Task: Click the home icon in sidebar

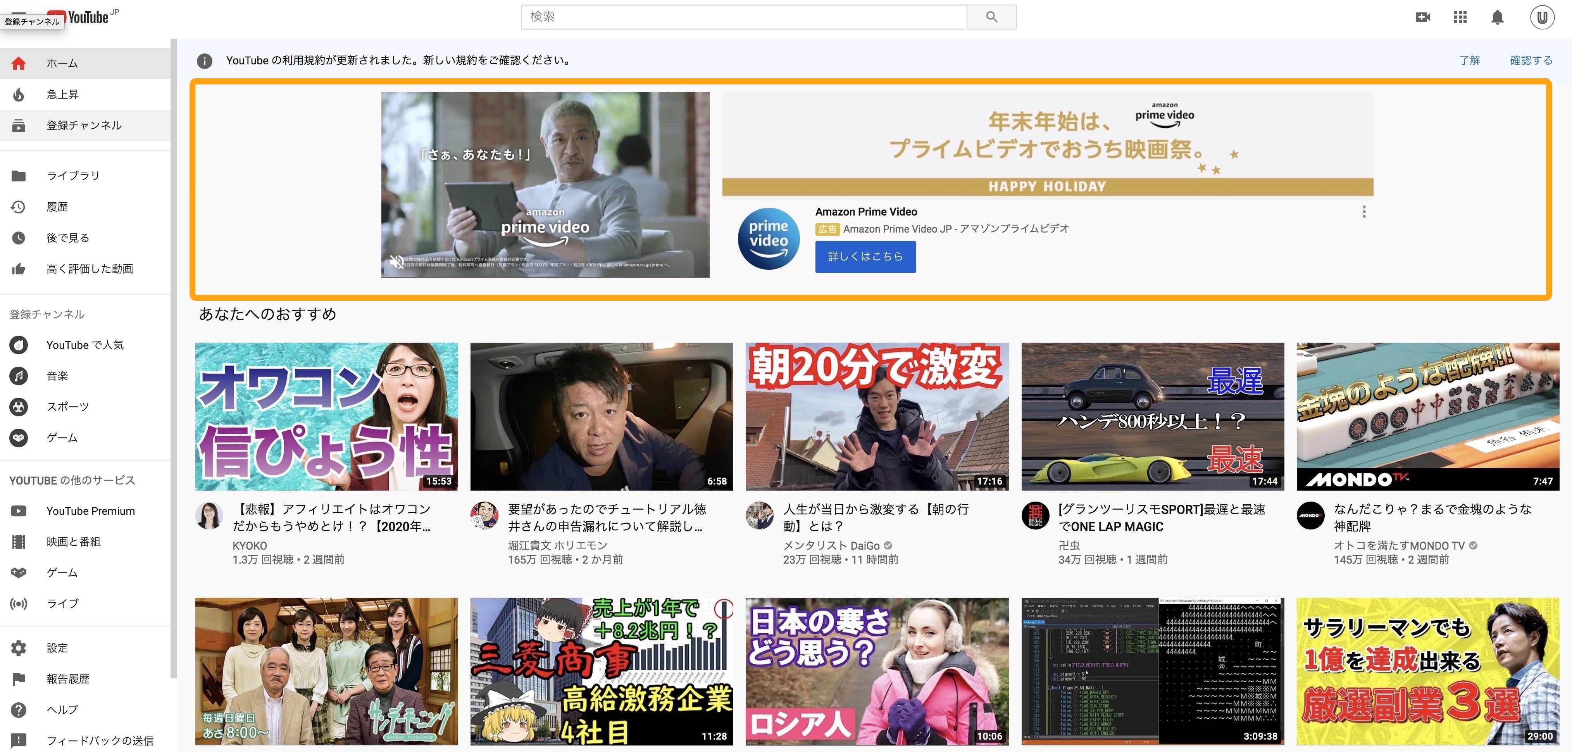Action: (x=19, y=64)
